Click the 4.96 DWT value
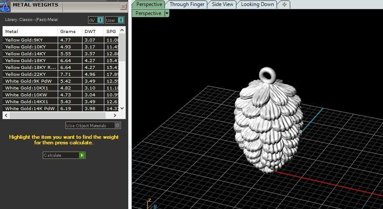Viewport: 383px width, 209px height. 90,74
